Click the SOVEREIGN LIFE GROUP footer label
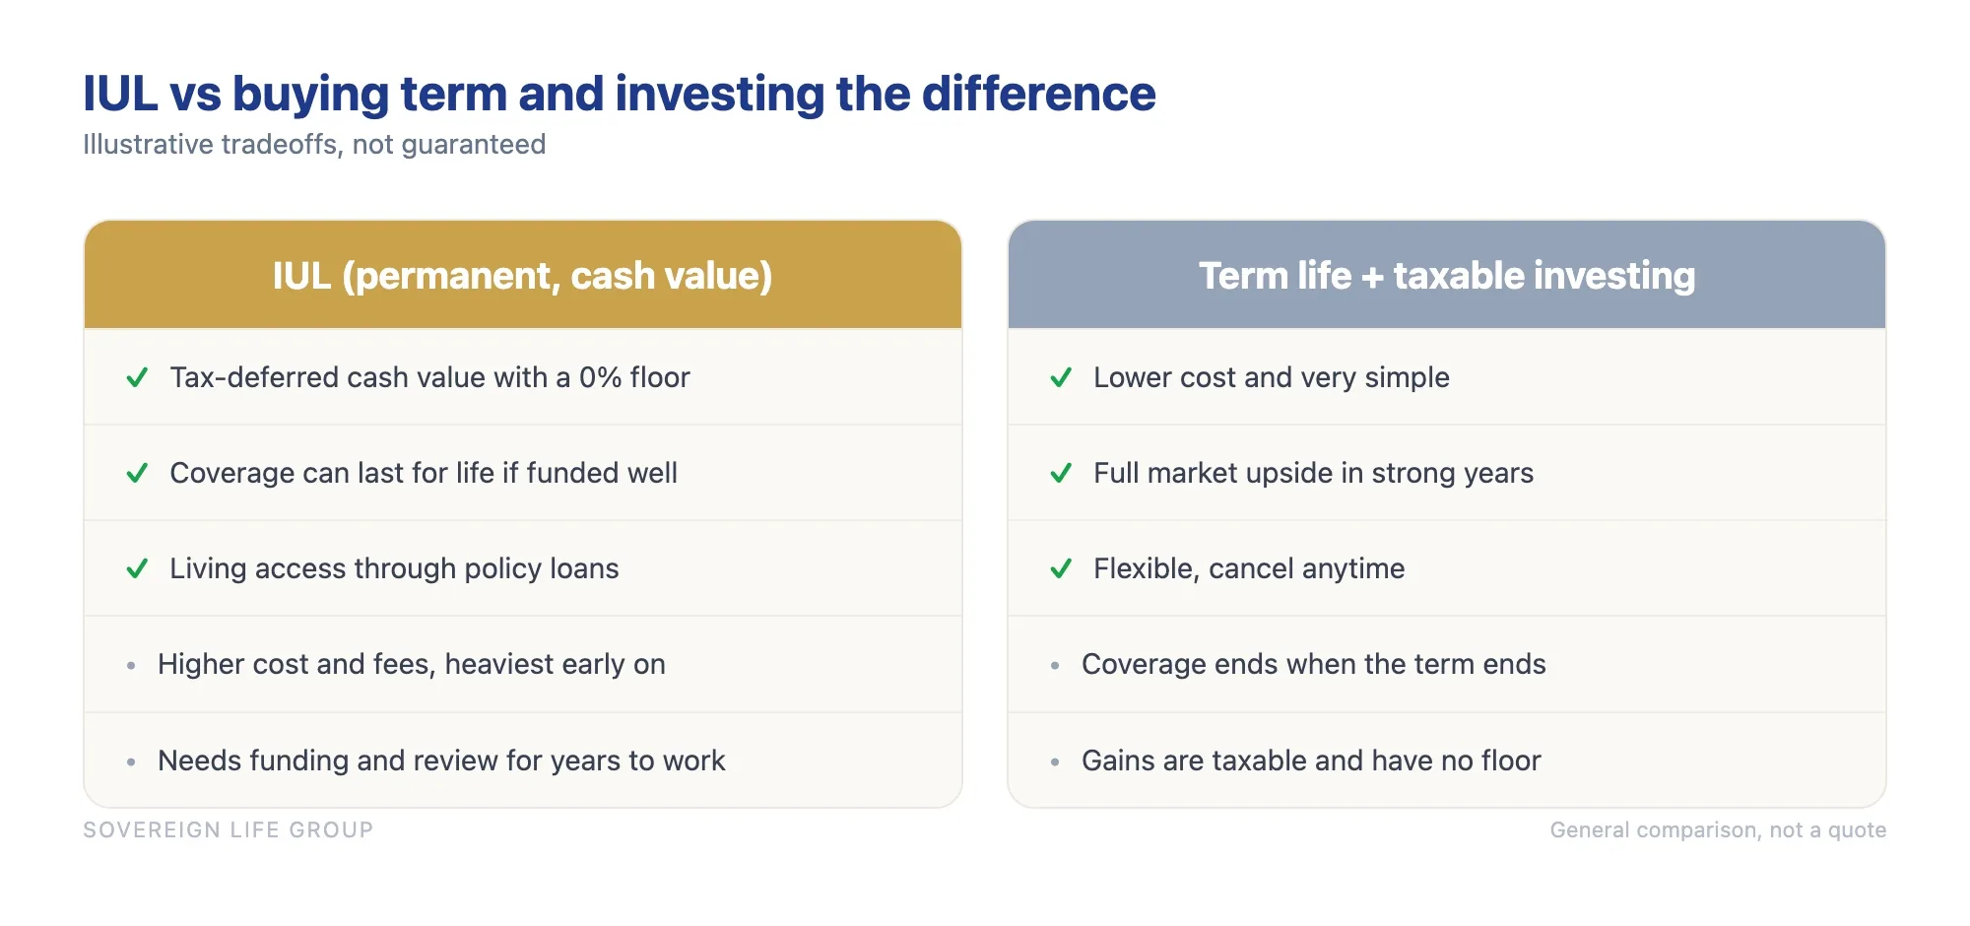 click(229, 829)
